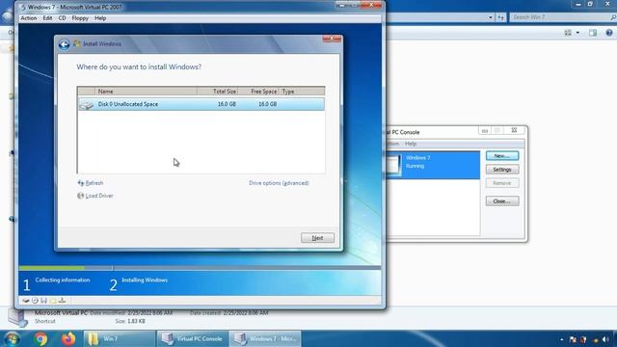Click the setup progress bar

pos(200,268)
